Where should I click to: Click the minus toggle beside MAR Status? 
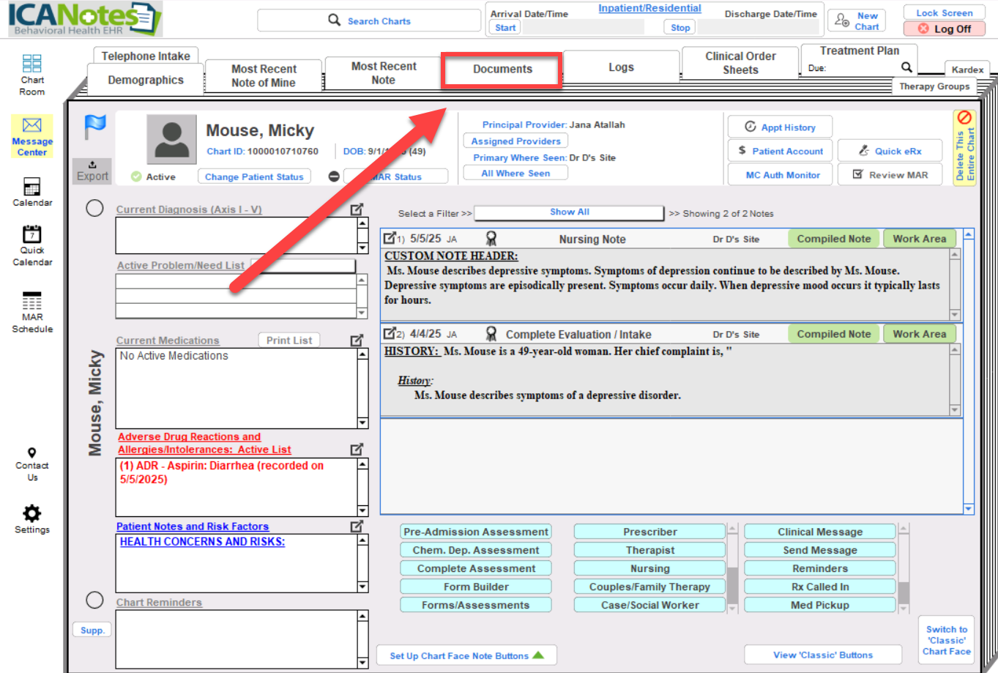(x=334, y=176)
